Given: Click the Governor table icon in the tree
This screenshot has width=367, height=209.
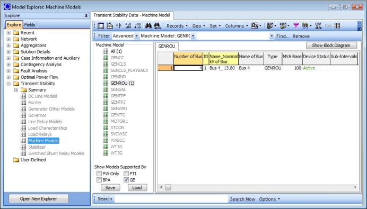Looking at the screenshot, I should [x=23, y=115].
